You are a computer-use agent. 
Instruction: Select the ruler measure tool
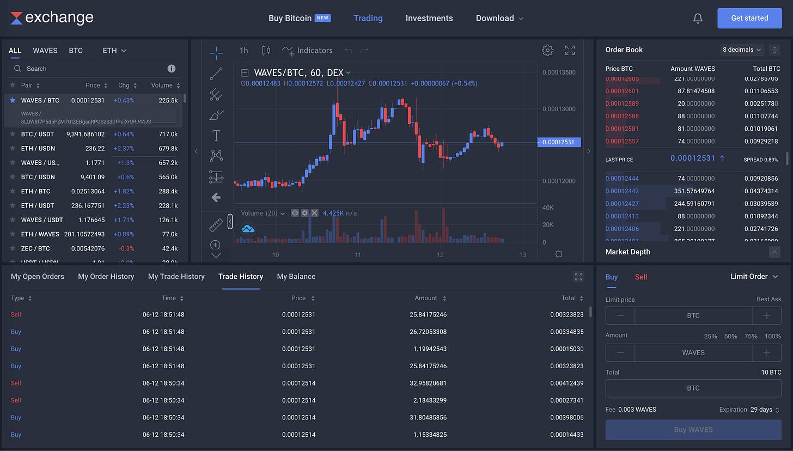[216, 224]
